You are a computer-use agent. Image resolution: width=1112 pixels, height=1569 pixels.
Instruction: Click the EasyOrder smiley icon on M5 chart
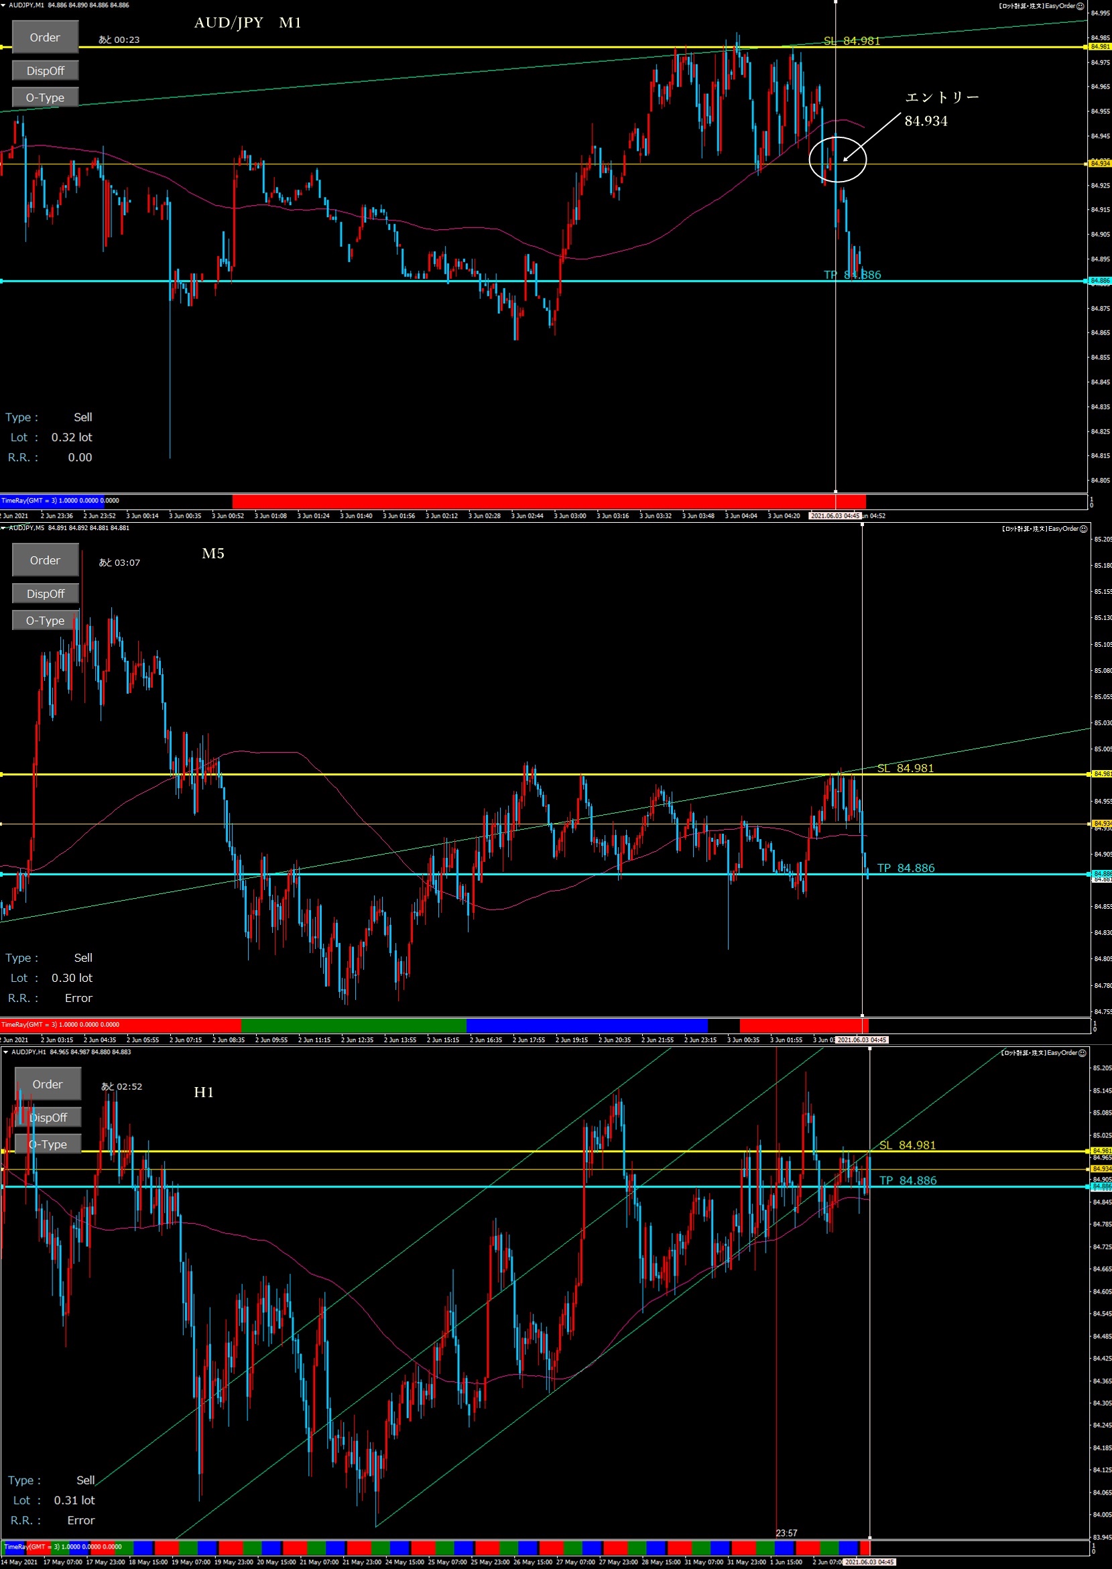(1083, 529)
